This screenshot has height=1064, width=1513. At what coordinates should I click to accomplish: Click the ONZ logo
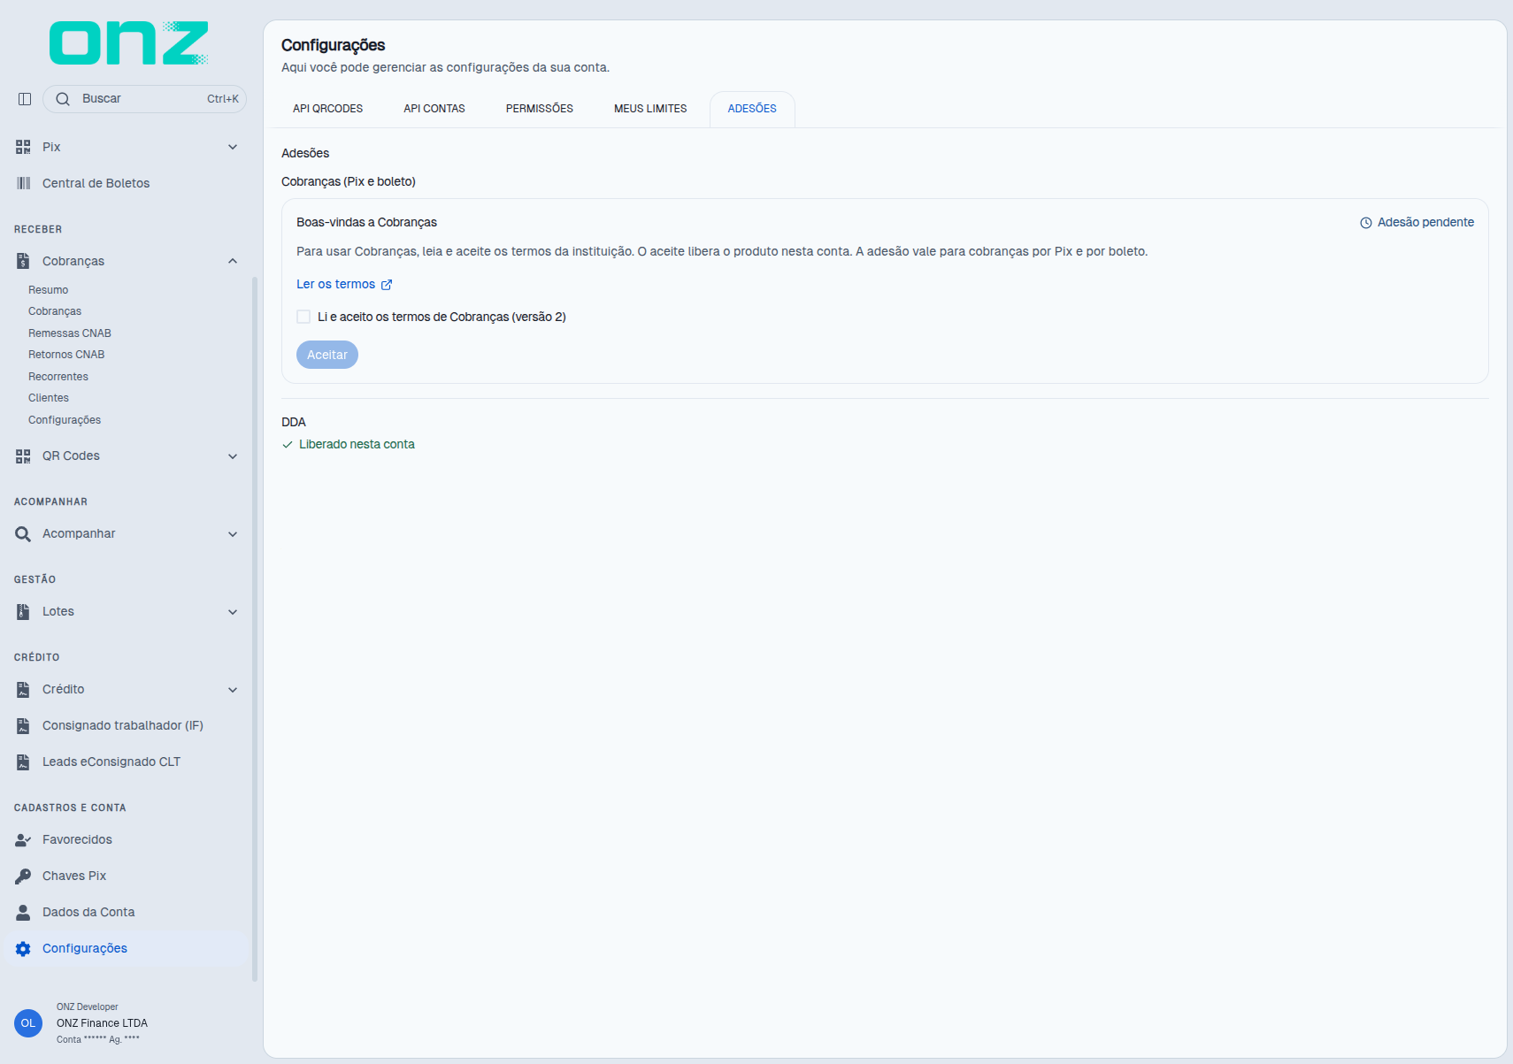(x=129, y=43)
